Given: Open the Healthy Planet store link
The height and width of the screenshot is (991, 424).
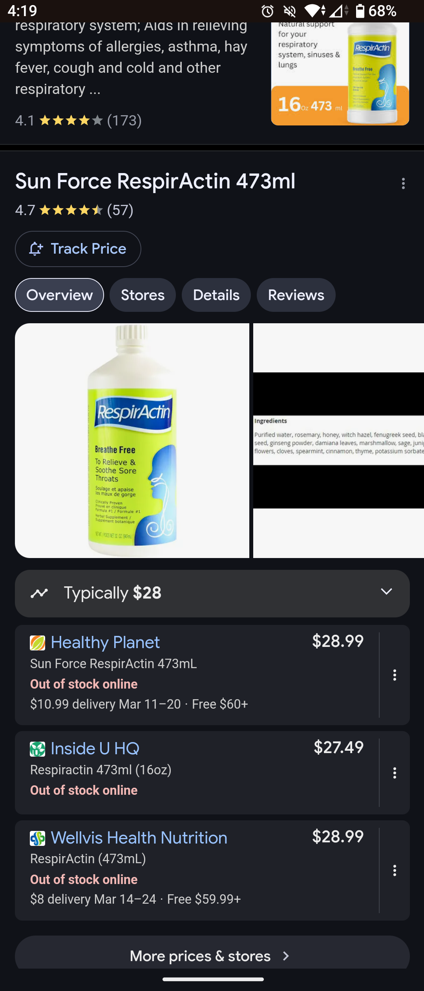Looking at the screenshot, I should [105, 643].
